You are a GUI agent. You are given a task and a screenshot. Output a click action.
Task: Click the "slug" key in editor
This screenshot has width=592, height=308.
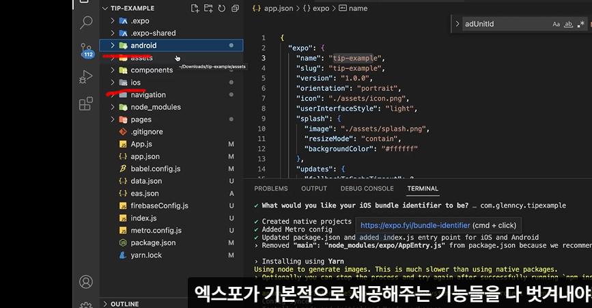309,68
